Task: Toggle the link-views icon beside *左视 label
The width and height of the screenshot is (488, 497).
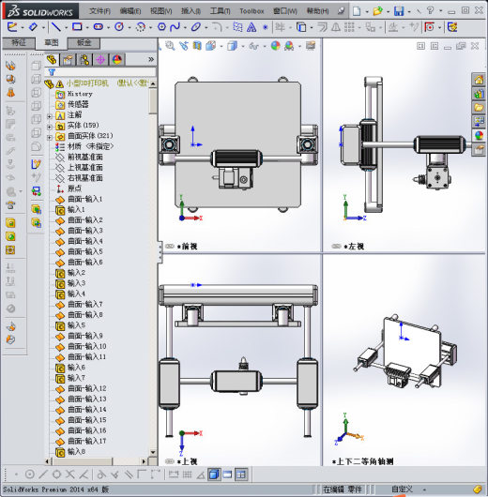Action: (336, 247)
